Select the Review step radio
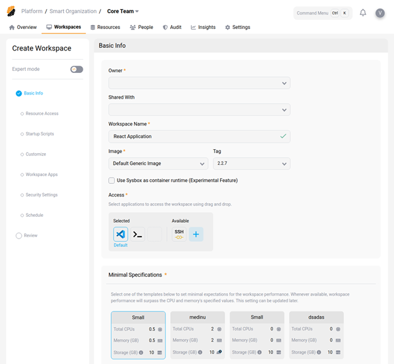 (x=18, y=235)
